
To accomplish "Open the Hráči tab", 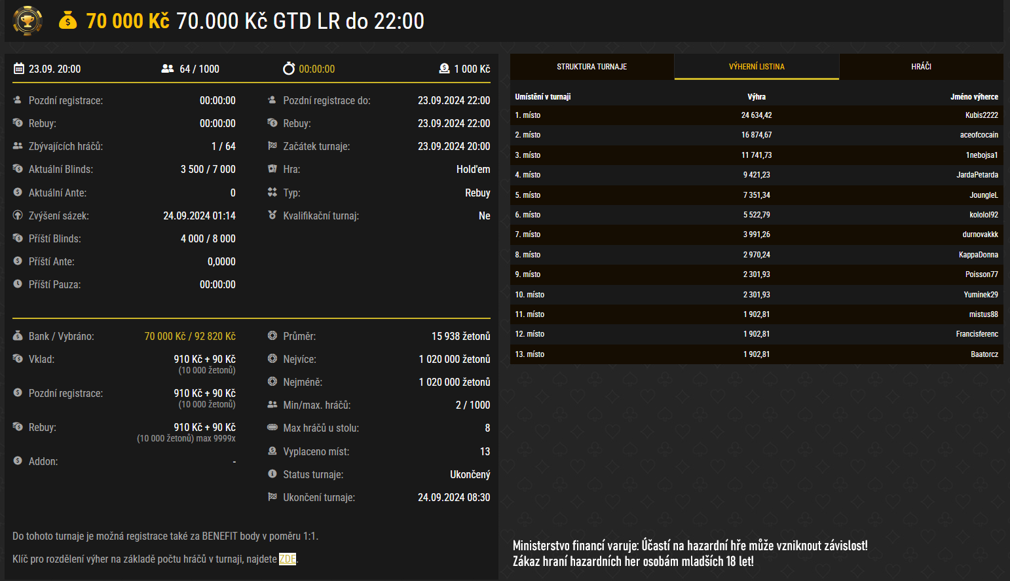I will click(921, 67).
